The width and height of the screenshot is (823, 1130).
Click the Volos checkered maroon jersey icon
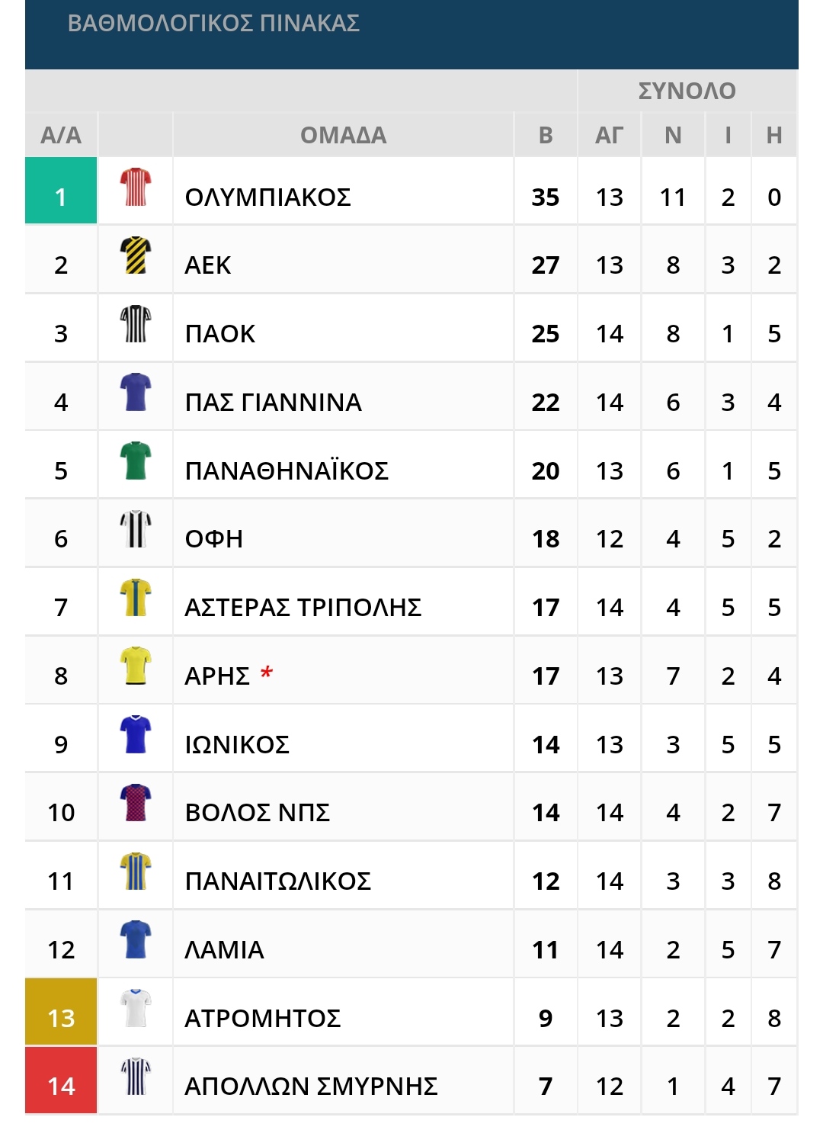(136, 803)
